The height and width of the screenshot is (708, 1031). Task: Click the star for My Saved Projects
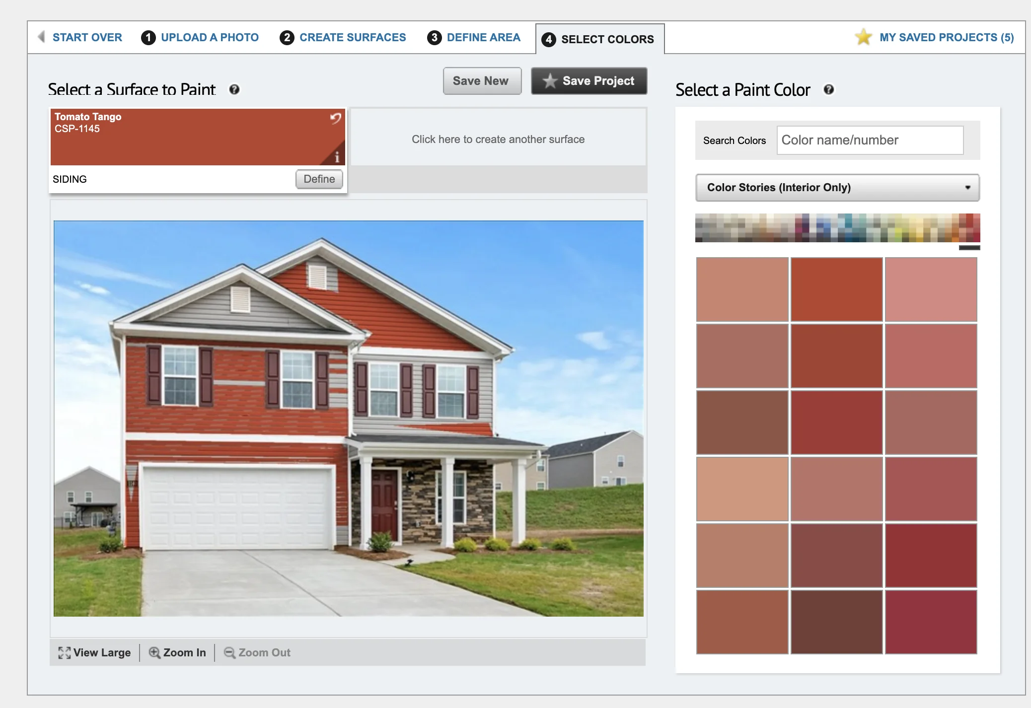point(863,37)
